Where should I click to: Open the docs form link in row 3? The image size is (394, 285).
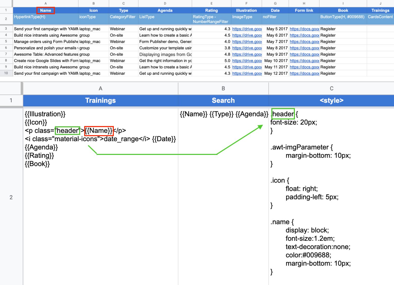(x=304, y=29)
